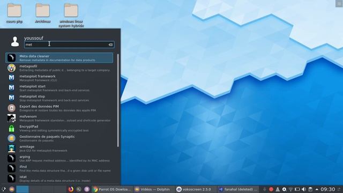Select the arping result

coord(59,159)
